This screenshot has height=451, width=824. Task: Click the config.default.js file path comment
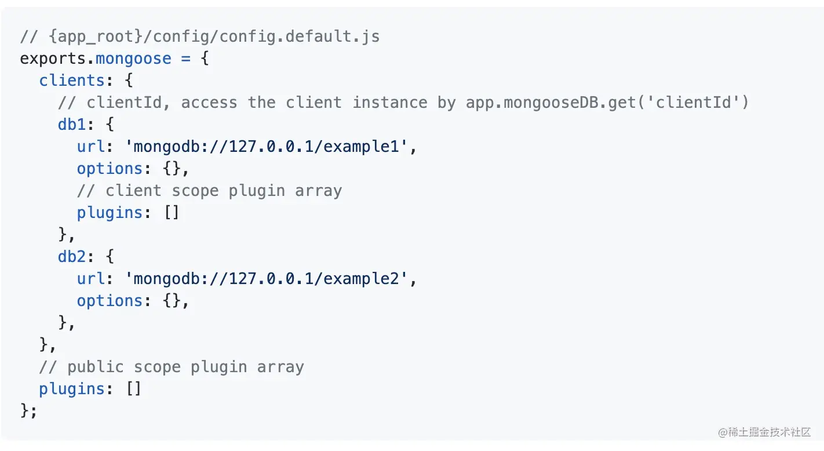coord(200,37)
